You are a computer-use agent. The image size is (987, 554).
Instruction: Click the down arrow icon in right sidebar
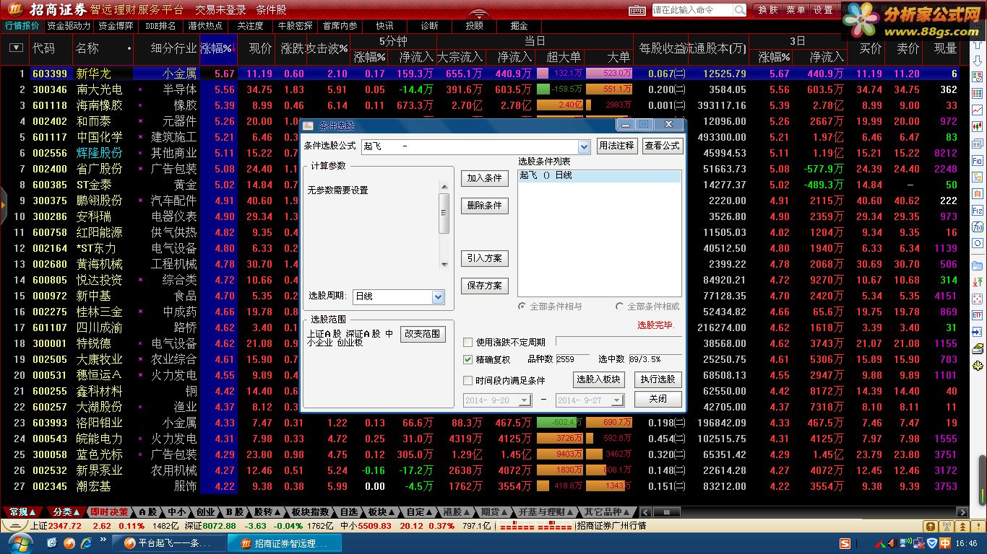(978, 61)
